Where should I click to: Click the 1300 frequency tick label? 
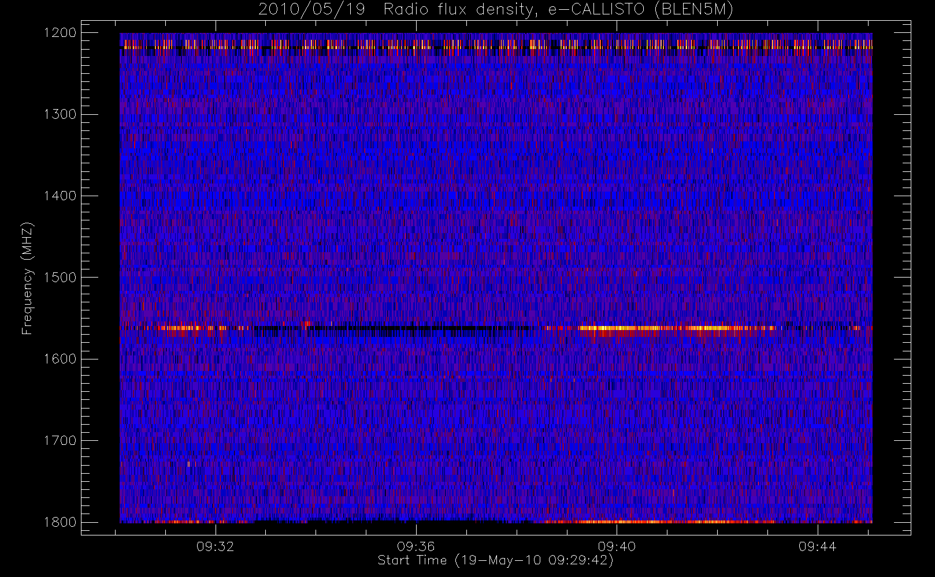60,114
